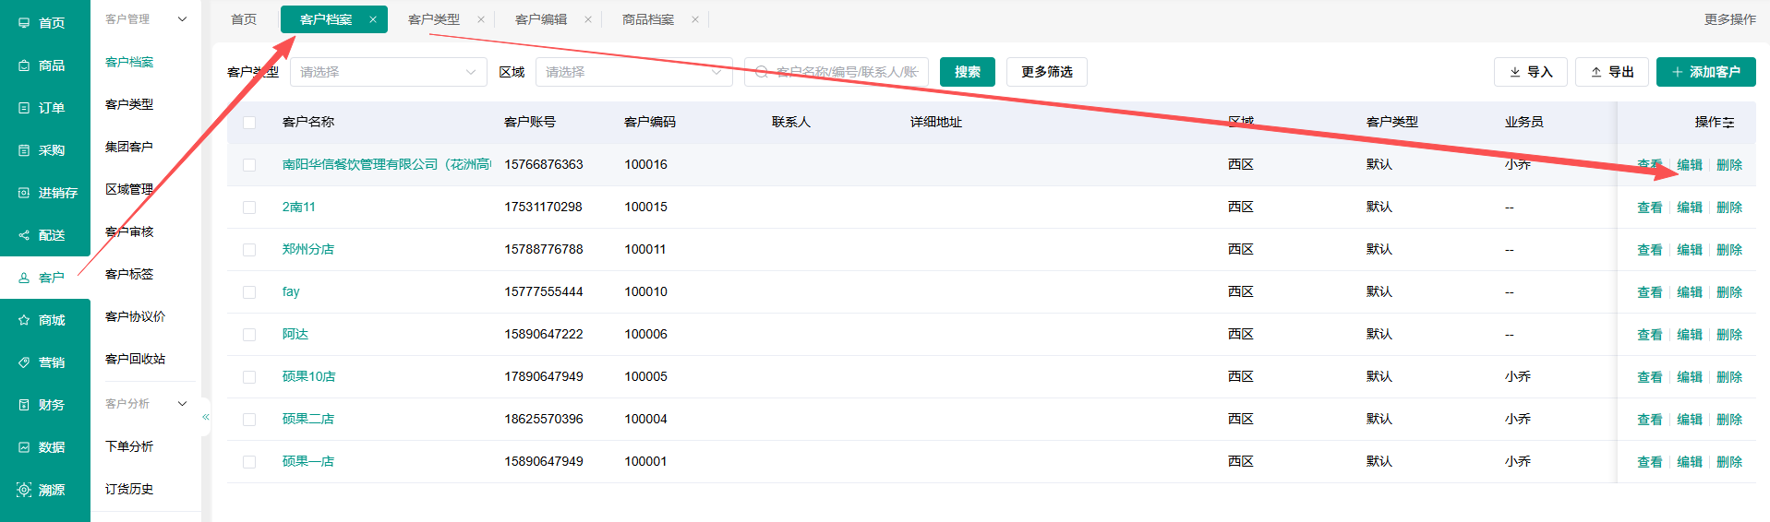This screenshot has width=1770, height=522.
Task: View the 硕果二店 customer row
Action: point(1650,420)
